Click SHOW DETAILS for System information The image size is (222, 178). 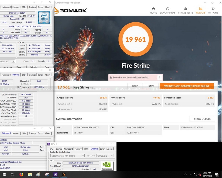202,119
